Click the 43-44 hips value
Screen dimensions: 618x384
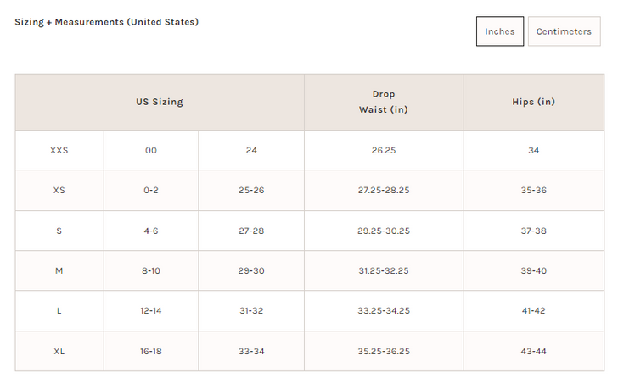pos(533,351)
